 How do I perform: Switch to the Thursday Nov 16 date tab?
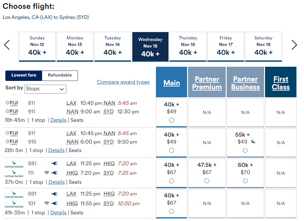[x=188, y=47]
